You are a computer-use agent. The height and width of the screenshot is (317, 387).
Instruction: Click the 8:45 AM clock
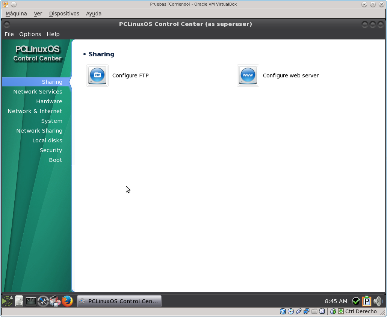[336, 301]
